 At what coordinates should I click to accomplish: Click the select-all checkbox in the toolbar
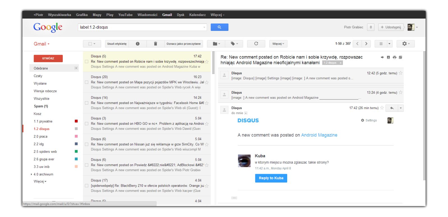tap(90, 44)
